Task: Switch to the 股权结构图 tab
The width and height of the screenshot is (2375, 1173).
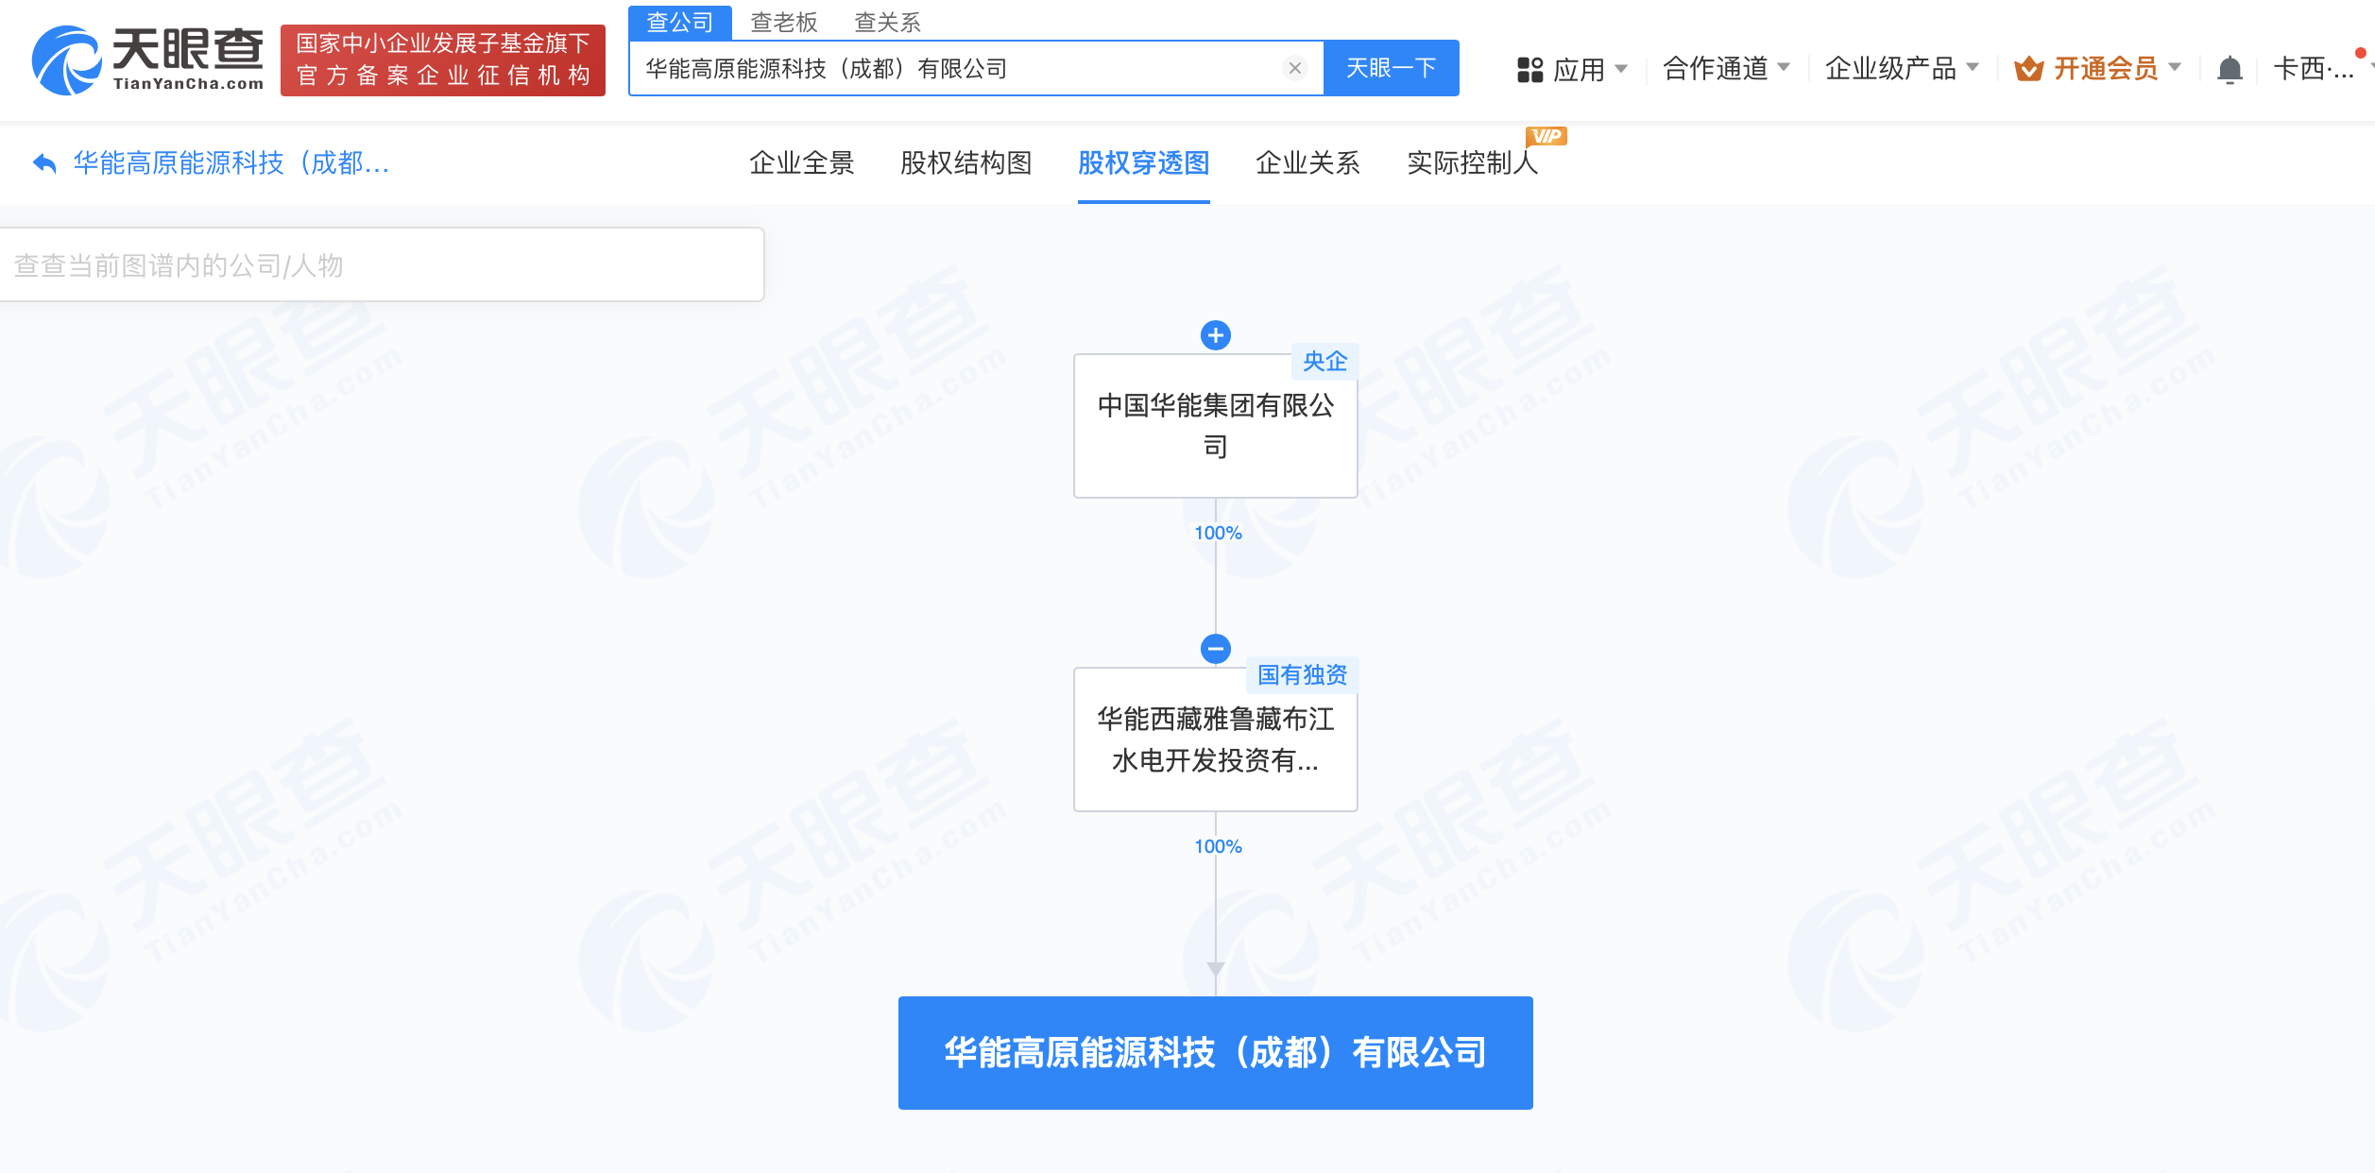Action: click(966, 162)
